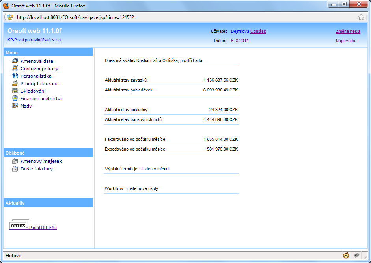Screen dimensions: 371x263
Task: Open the Změna hesla link
Action: (x=348, y=31)
